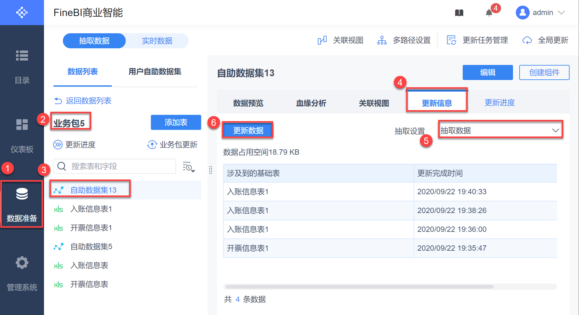Open the 仪表板 dashboard sidebar icon

point(22,125)
